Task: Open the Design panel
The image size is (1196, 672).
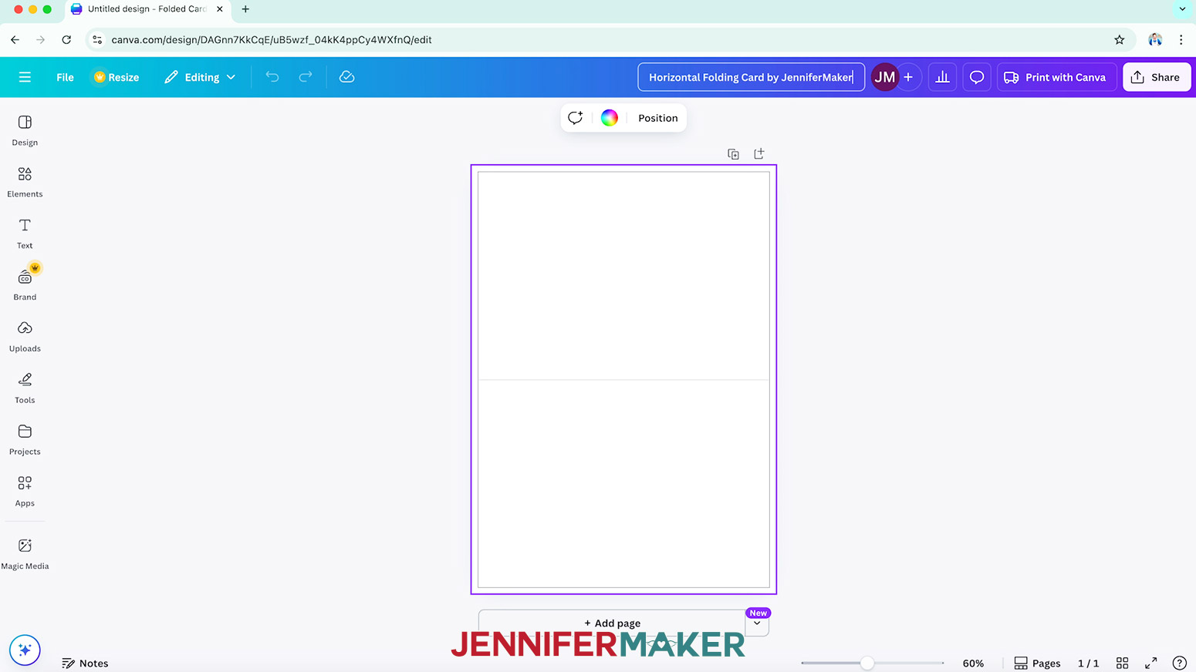Action: [25, 130]
